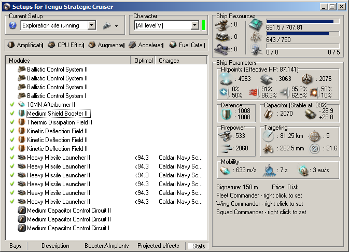Click the turret hardpoints icon in Ship Resources
This screenshot has width=349, height=252.
221,25
